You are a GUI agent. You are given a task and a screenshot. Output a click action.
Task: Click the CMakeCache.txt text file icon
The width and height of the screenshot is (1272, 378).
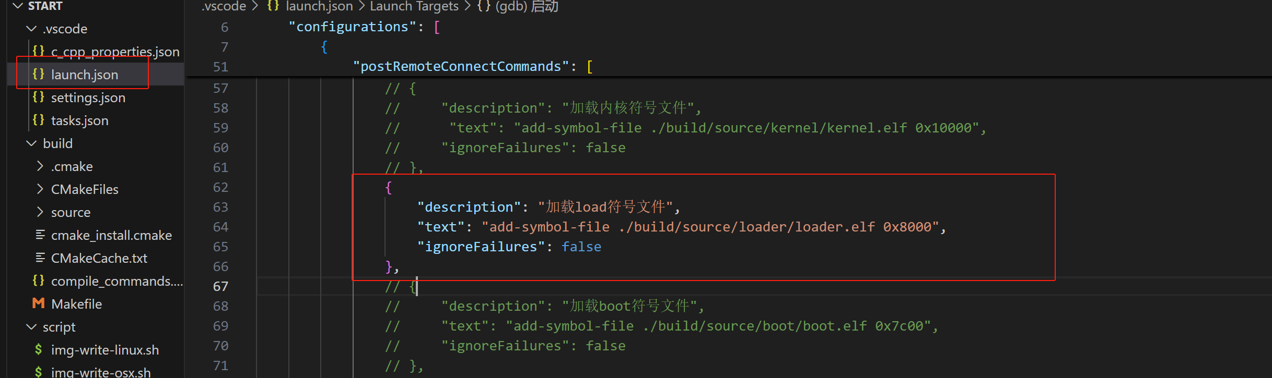coord(40,258)
